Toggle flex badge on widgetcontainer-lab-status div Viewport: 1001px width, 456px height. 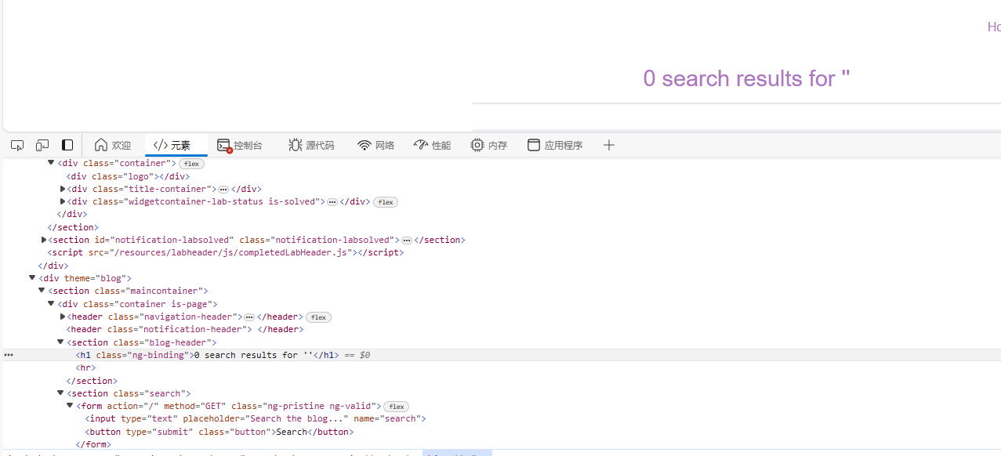pyautogui.click(x=386, y=202)
